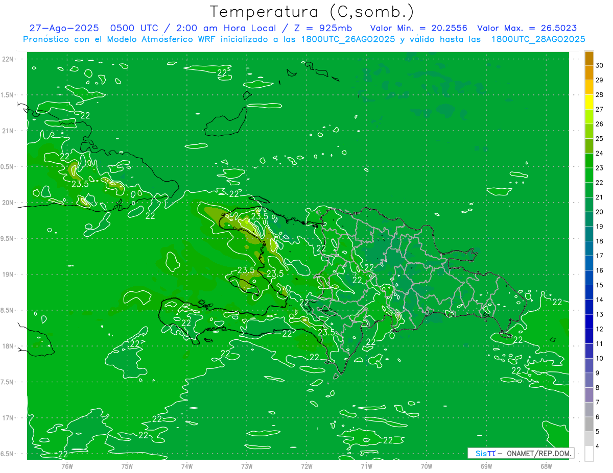
Task: Click the light gray legend band between 5 and 6
Action: click(589, 424)
